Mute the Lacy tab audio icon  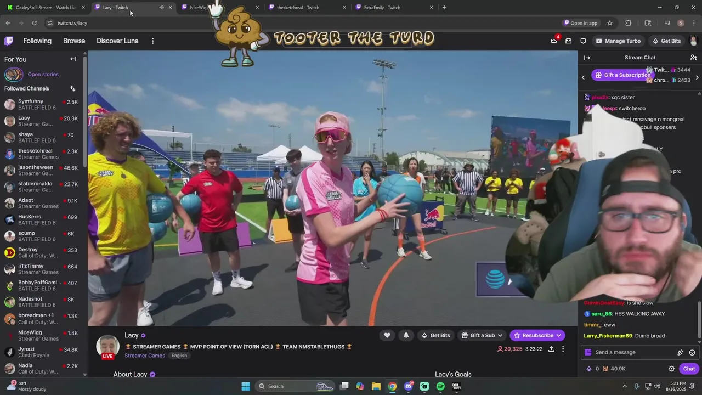click(x=161, y=8)
